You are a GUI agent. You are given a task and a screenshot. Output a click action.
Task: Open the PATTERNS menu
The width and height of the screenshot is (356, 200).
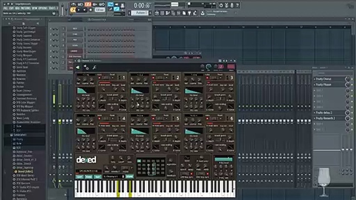pos(26,8)
